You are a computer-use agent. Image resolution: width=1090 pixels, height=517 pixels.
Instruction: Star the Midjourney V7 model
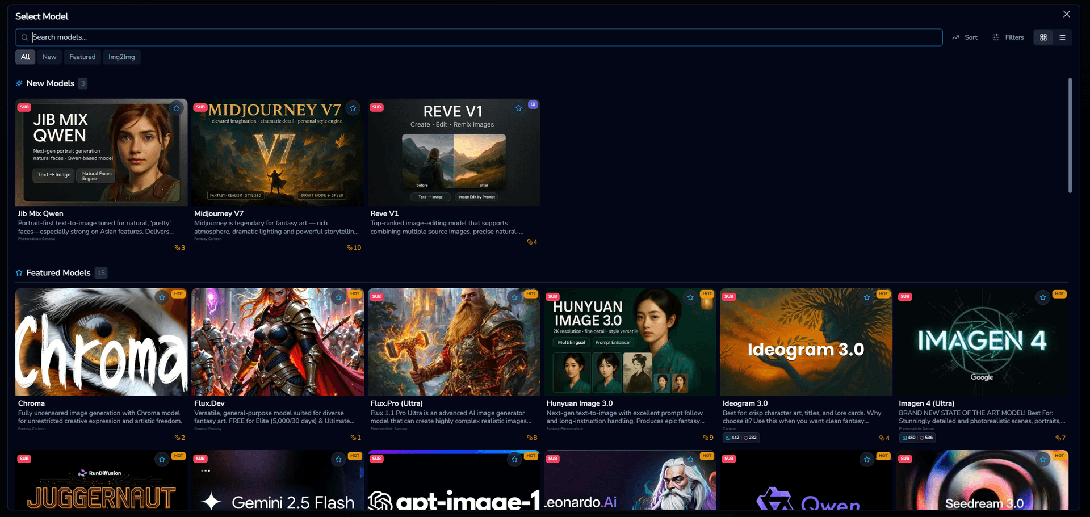(353, 108)
